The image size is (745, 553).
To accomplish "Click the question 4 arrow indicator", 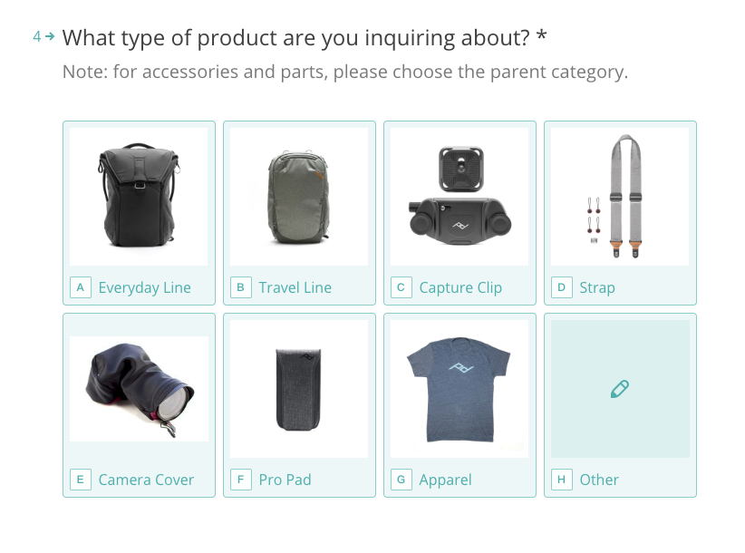I will pos(50,35).
